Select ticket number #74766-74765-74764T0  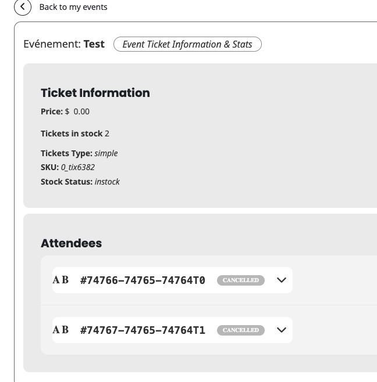(143, 280)
